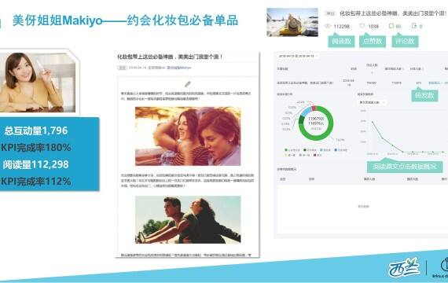
Task: Click the pencil edit icon above article body
Action: (187, 84)
